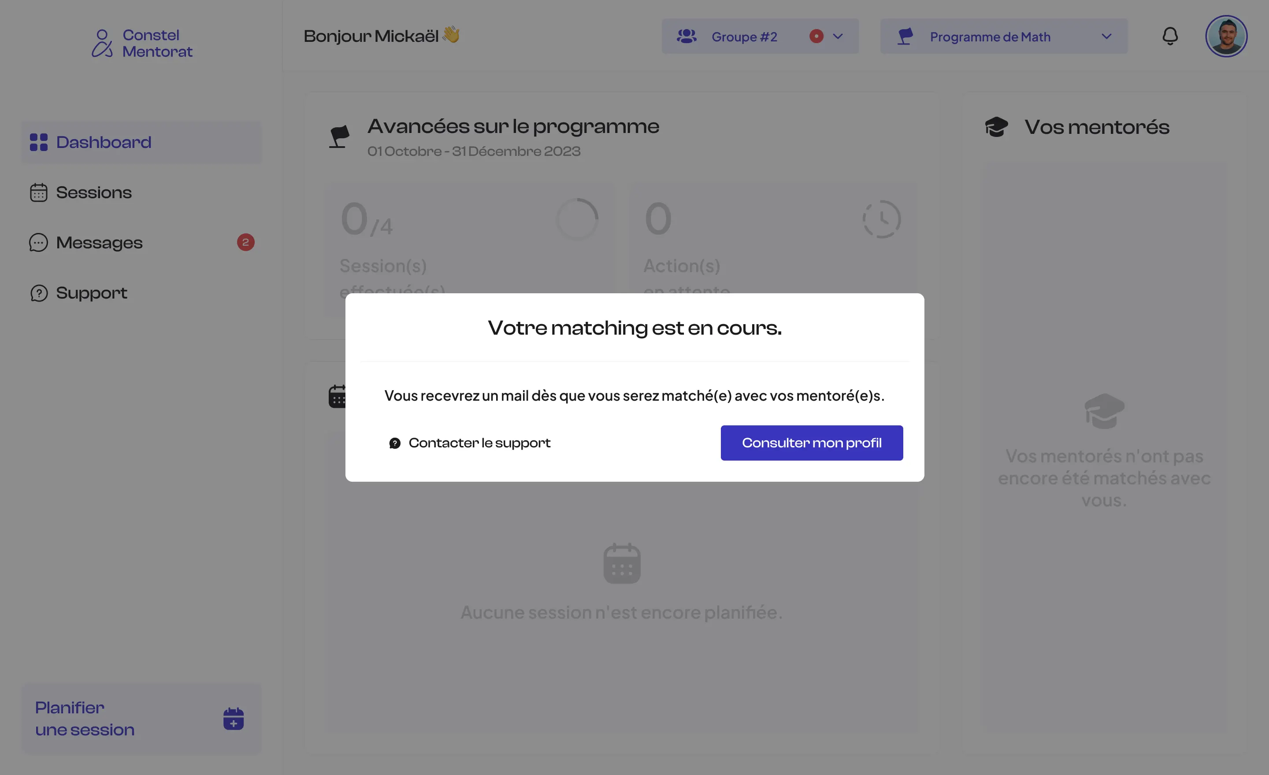Click the Contacter le support link
This screenshot has height=775, width=1269.
pos(479,443)
